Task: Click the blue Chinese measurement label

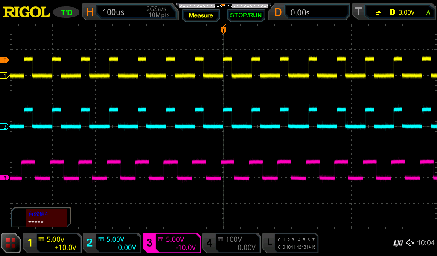Action: click(38, 214)
